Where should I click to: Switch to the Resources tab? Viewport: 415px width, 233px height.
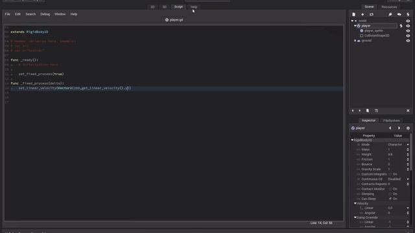(x=389, y=7)
